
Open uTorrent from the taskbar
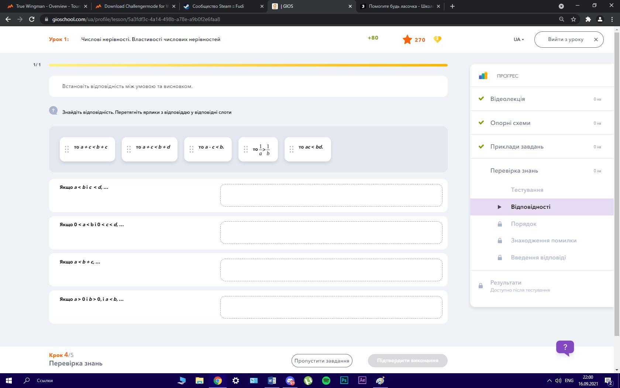pos(308,380)
